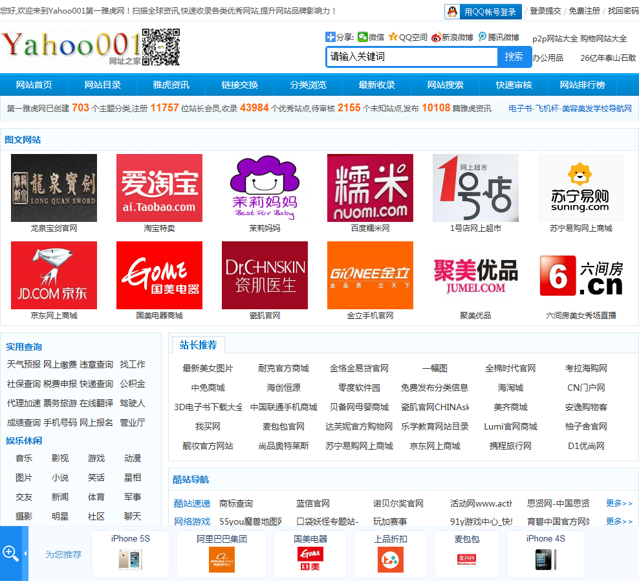Open 快速审核 navigation item

click(514, 85)
